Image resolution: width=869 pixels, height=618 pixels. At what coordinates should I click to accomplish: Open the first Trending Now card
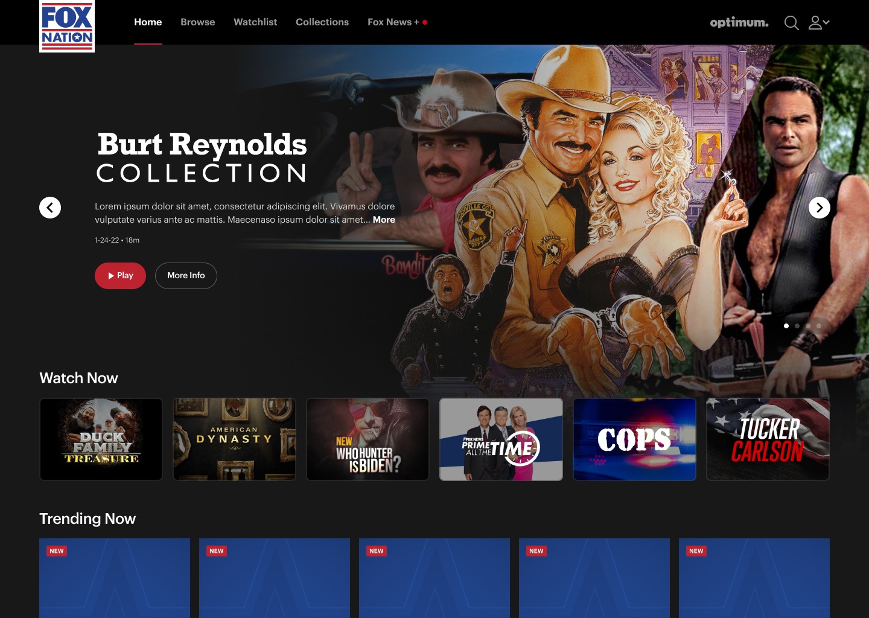click(115, 578)
